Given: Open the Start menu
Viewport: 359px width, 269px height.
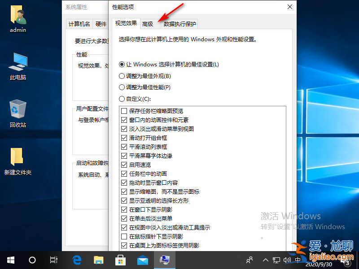Looking at the screenshot, I should pos(10,260).
